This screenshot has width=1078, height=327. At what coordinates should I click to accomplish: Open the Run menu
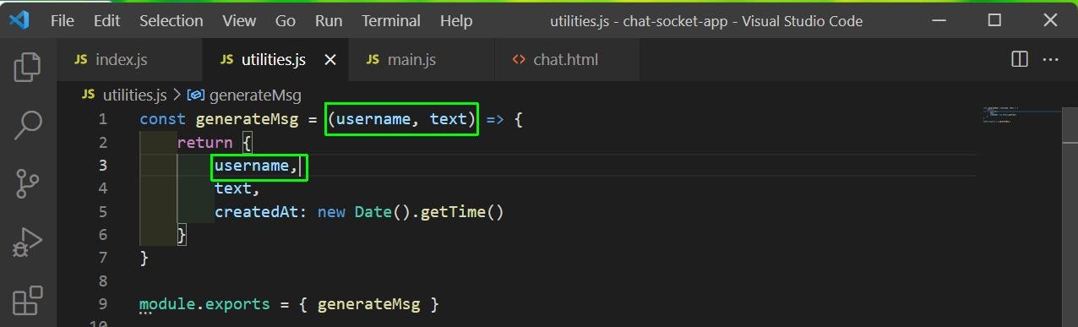(329, 21)
